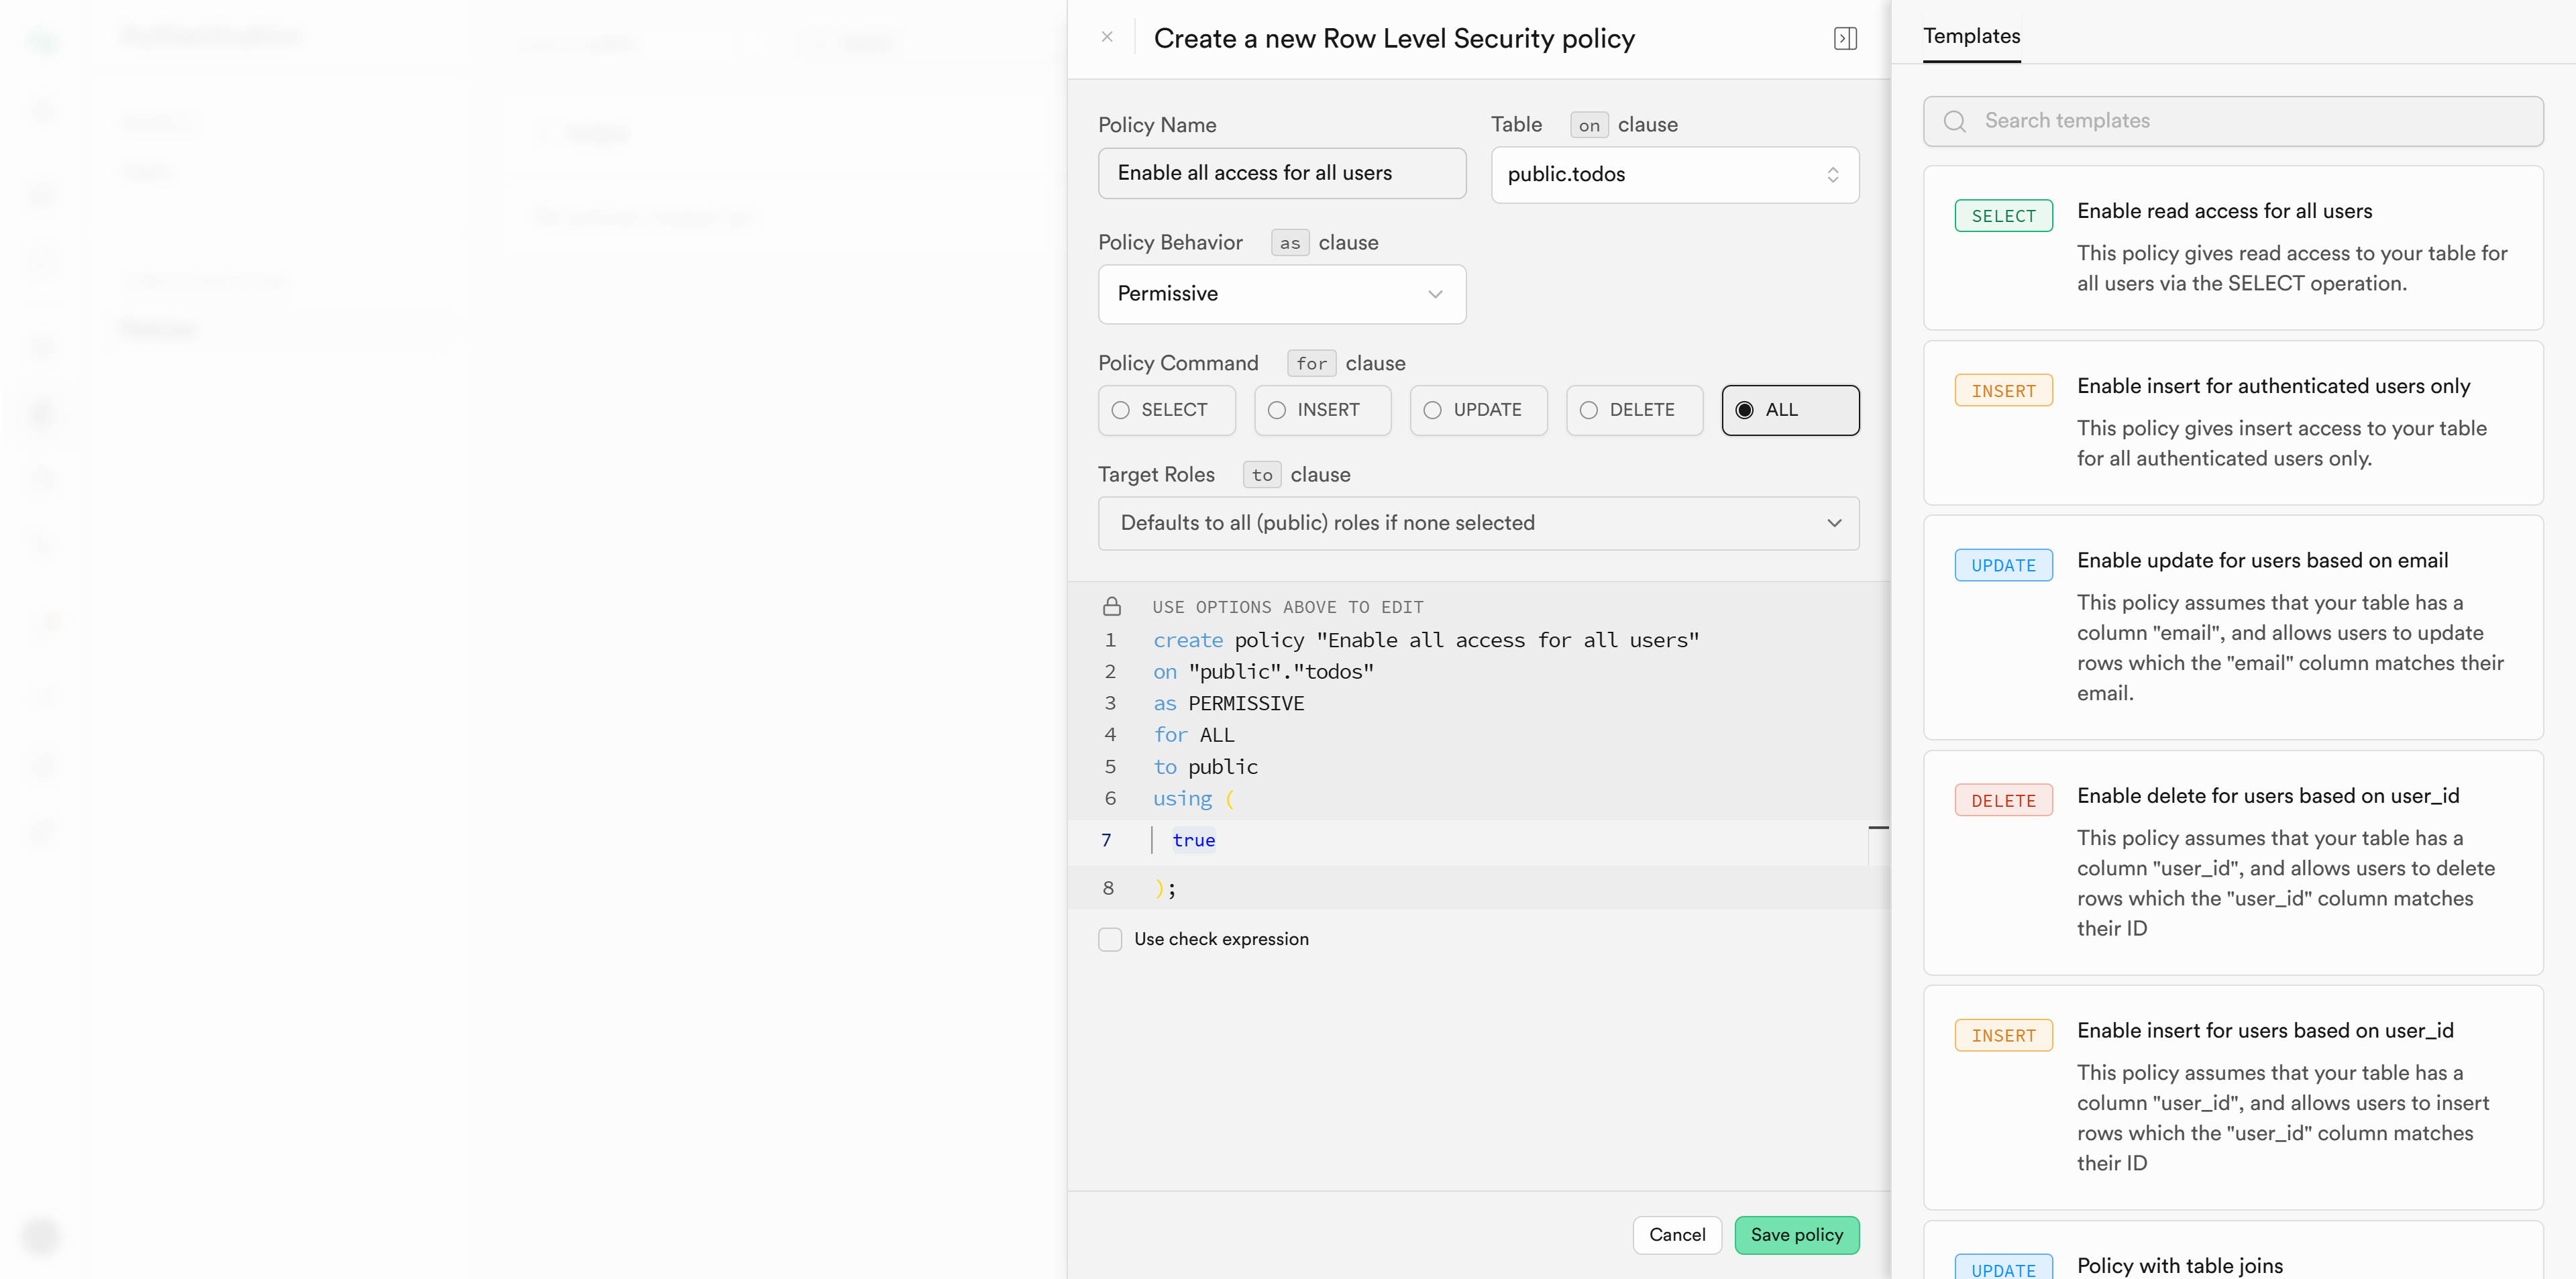Click the magnifier icon in the templates search bar
The height and width of the screenshot is (1279, 2576).
[x=1954, y=121]
